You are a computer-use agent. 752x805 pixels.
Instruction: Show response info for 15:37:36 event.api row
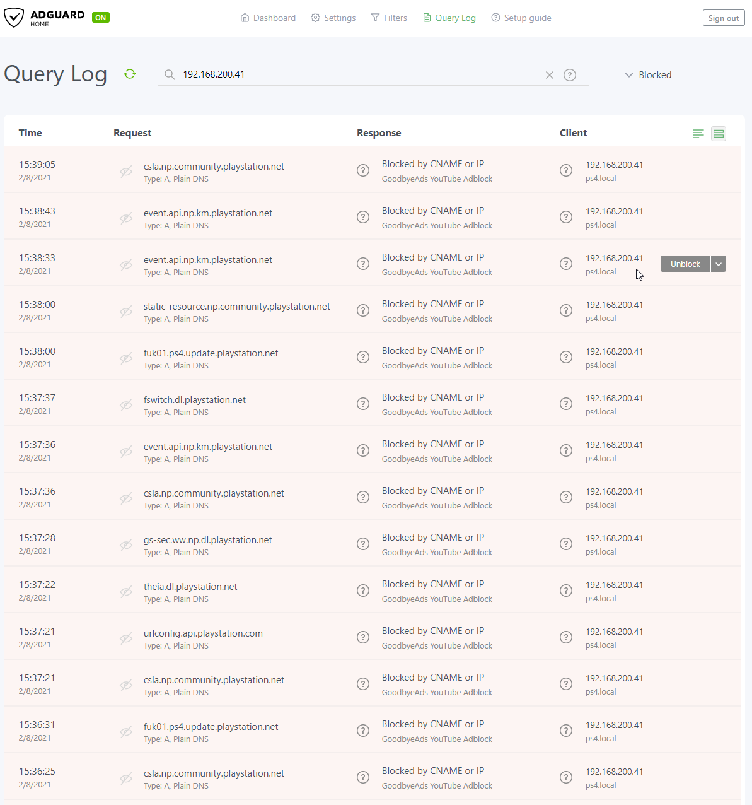coord(363,450)
